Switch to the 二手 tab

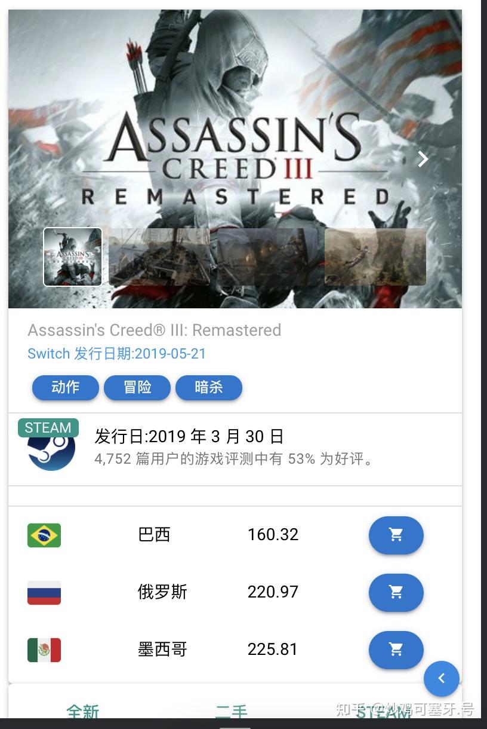(232, 710)
